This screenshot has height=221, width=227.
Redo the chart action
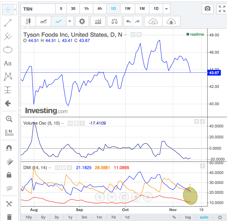(x=137, y=22)
